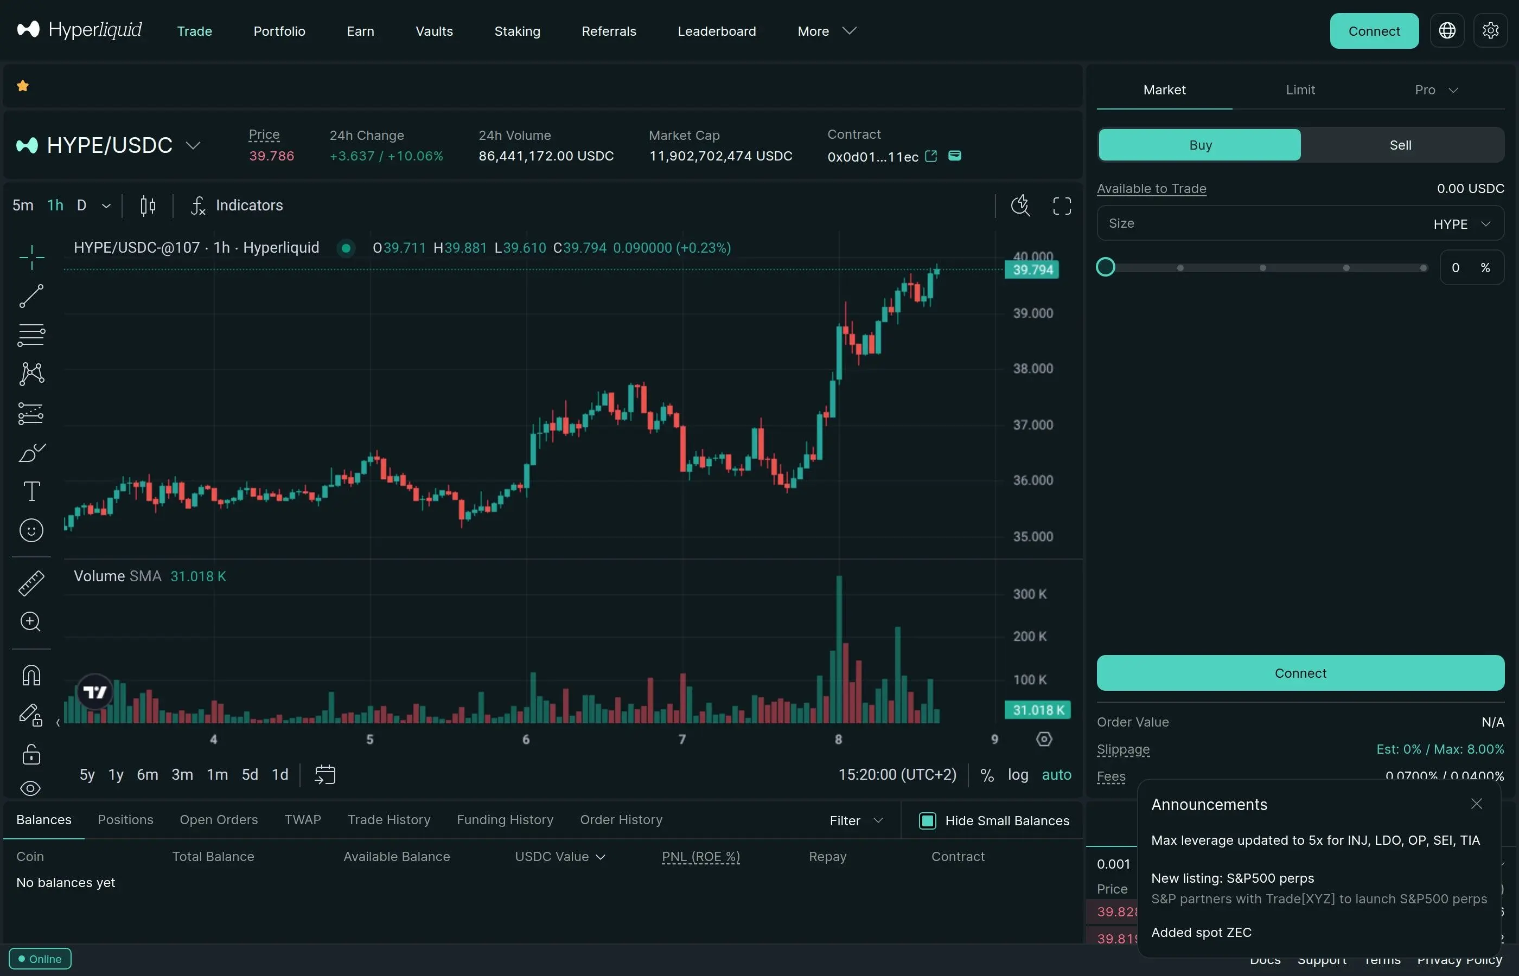This screenshot has width=1519, height=976.
Task: Open the go to date calendar
Action: click(x=325, y=774)
